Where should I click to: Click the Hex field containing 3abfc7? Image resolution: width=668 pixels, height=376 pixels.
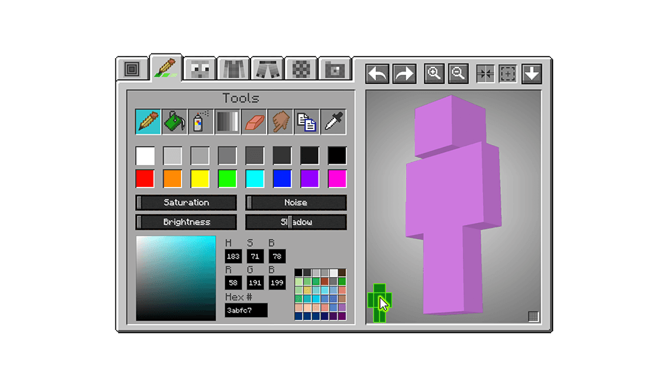(x=246, y=311)
